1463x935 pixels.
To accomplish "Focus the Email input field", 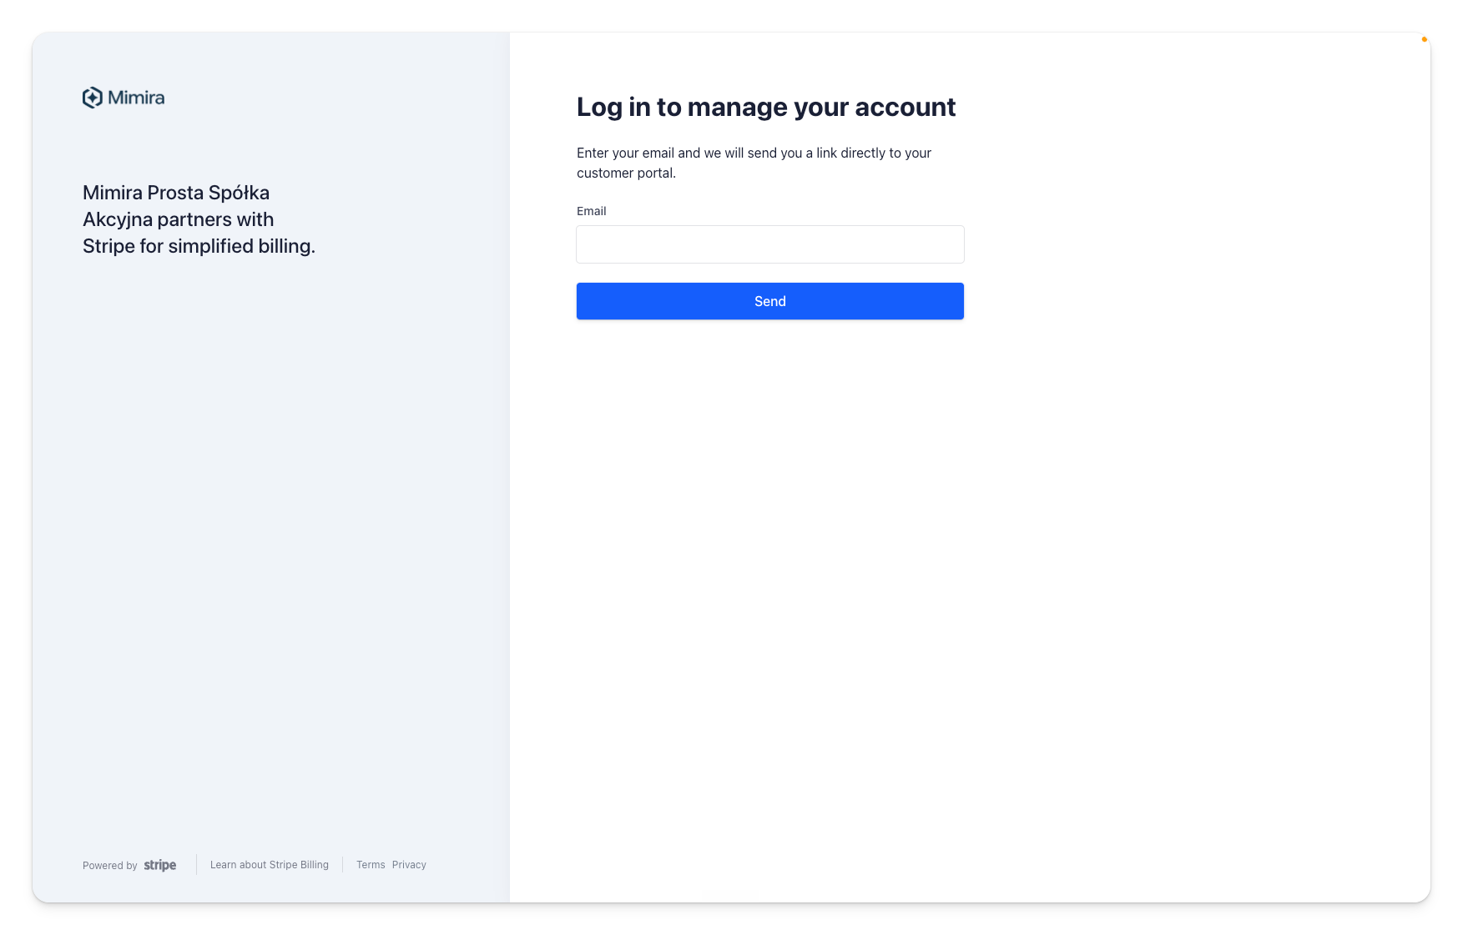I will click(x=770, y=244).
